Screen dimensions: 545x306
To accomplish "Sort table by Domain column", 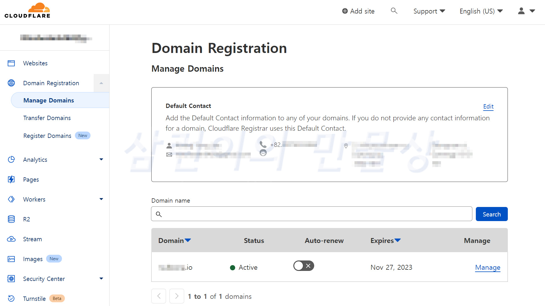I will coord(175,241).
